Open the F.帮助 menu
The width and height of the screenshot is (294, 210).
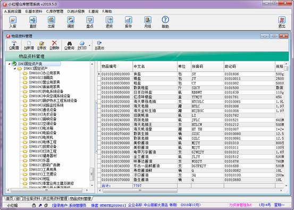pyautogui.click(x=107, y=12)
